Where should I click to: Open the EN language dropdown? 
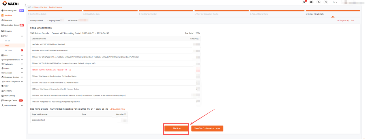(x=335, y=2)
